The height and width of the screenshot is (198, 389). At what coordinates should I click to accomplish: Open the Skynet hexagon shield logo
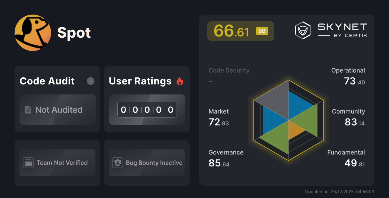[302, 30]
